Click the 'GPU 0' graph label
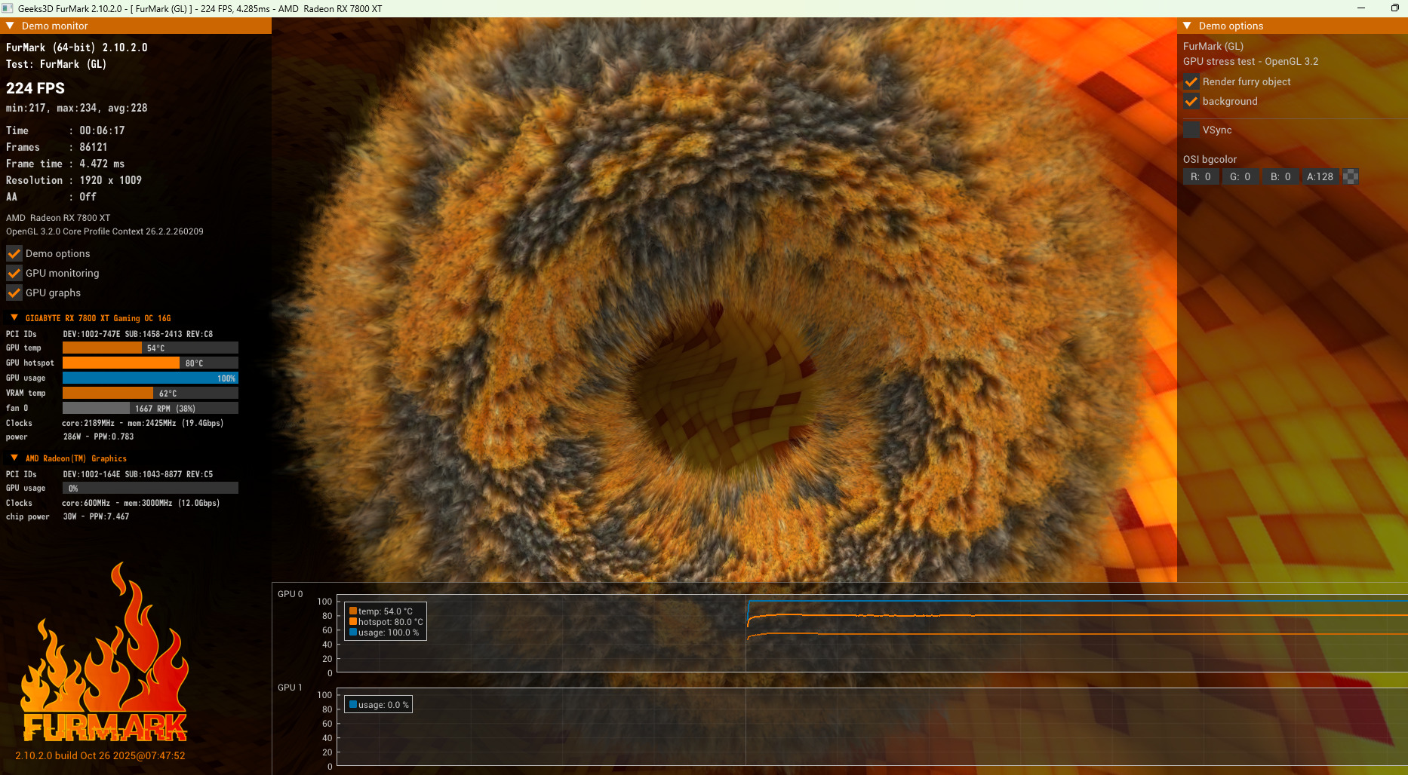 [x=290, y=594]
